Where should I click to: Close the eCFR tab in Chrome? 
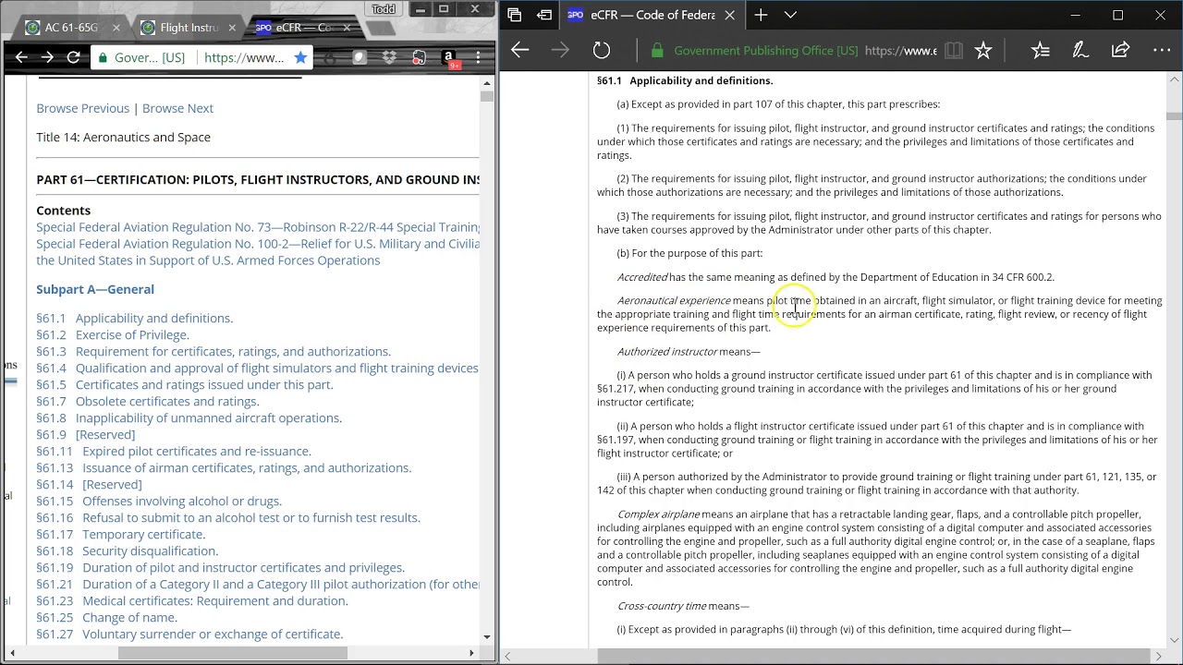346,28
